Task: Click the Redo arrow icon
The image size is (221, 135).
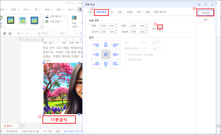Action: [x=27, y=33]
